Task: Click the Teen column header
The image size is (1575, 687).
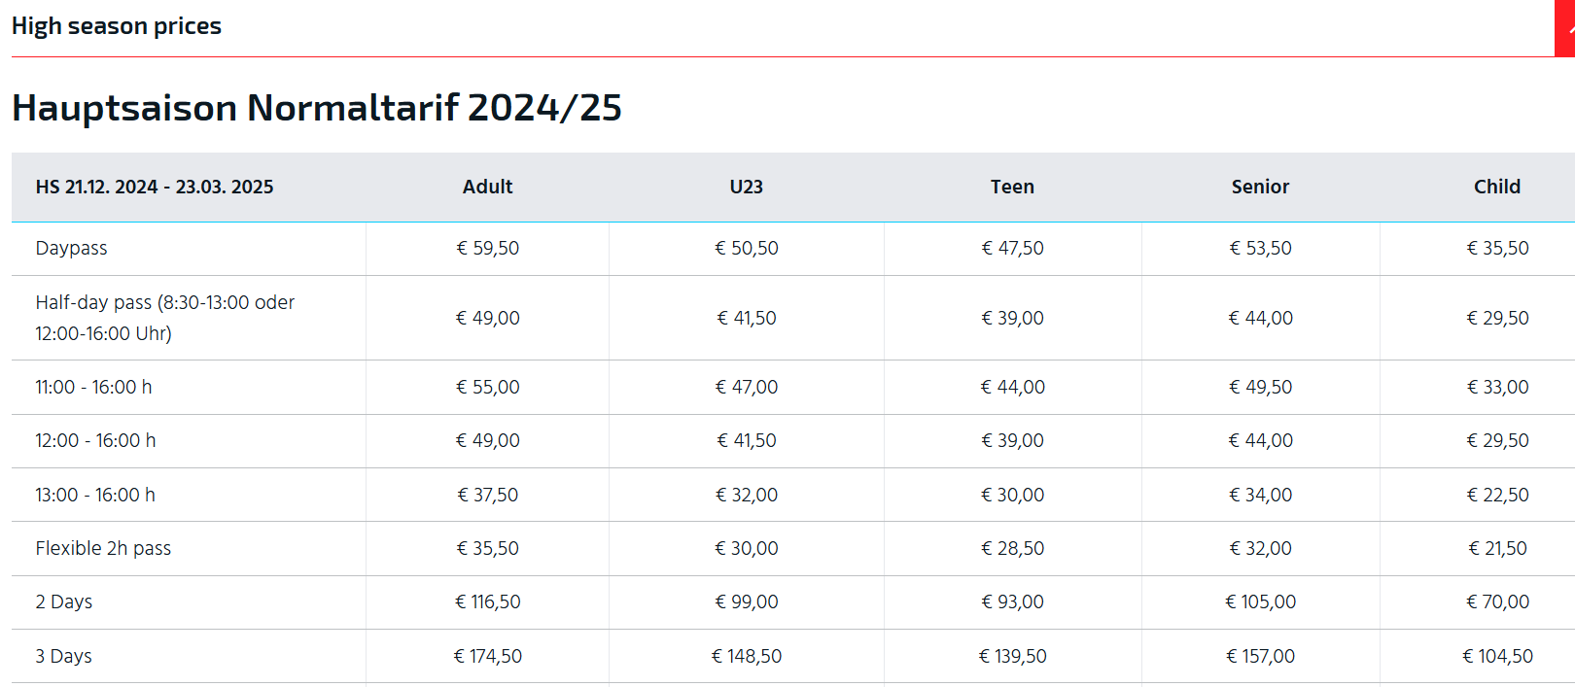Action: pos(1012,187)
